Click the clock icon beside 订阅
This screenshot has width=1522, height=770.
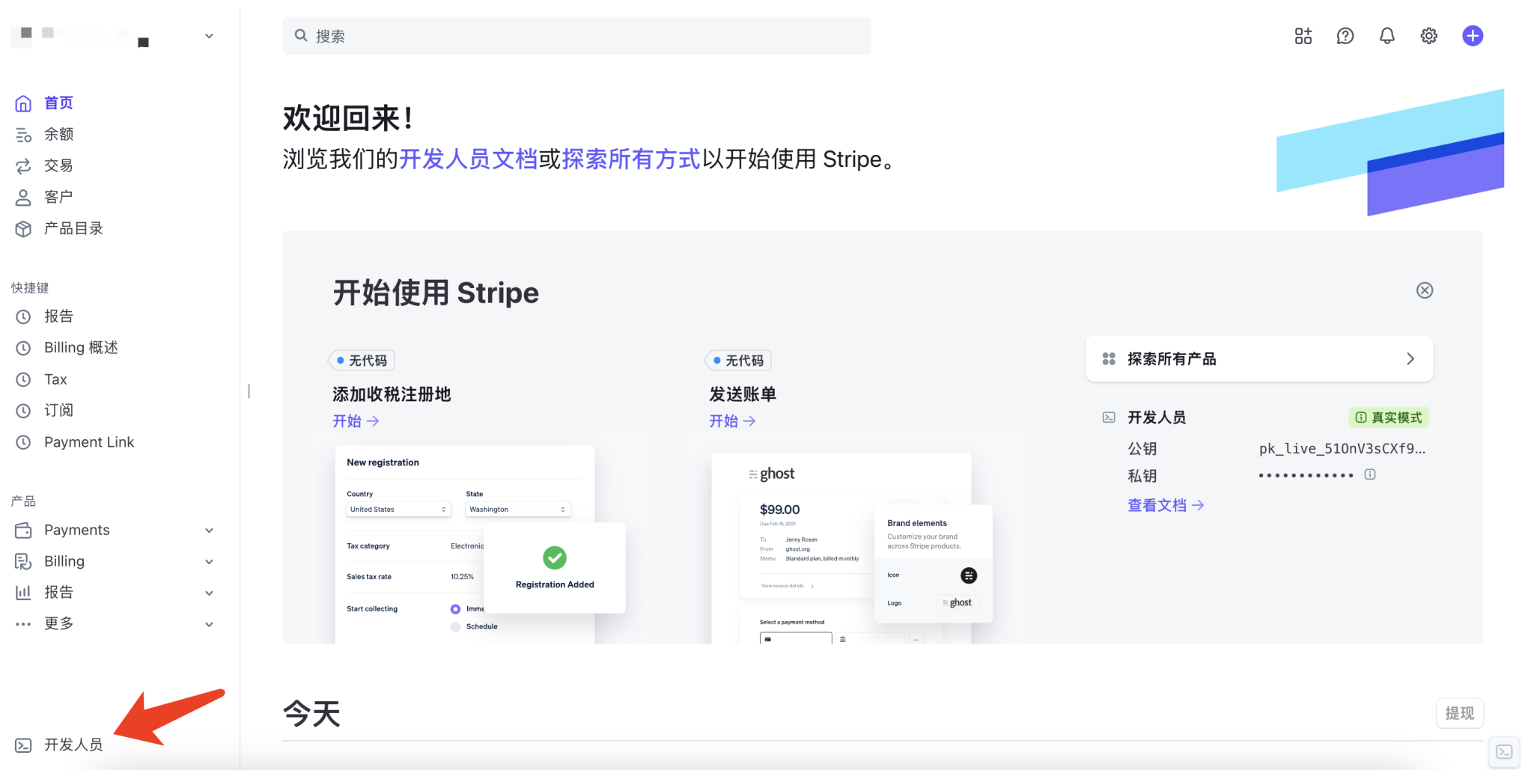23,411
